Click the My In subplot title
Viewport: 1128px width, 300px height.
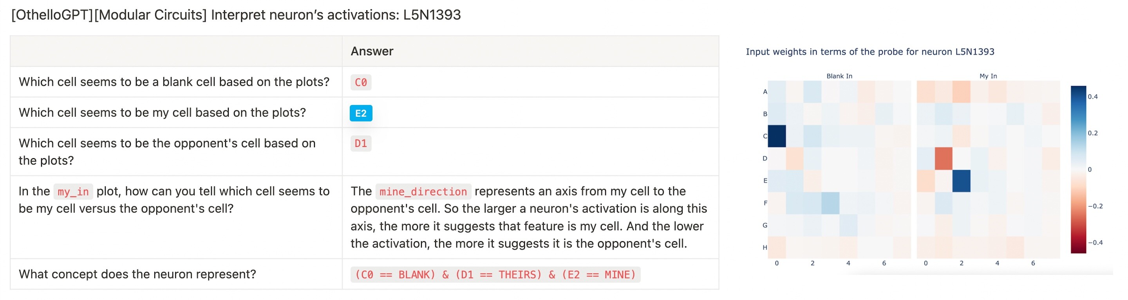pyautogui.click(x=988, y=76)
